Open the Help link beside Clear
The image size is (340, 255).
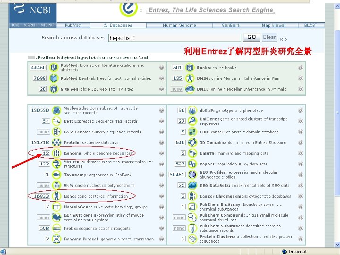[x=283, y=39]
